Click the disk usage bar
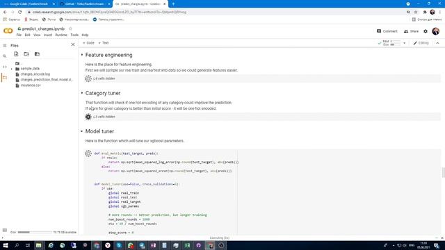This screenshot has width=445, height=250. (x=35, y=232)
